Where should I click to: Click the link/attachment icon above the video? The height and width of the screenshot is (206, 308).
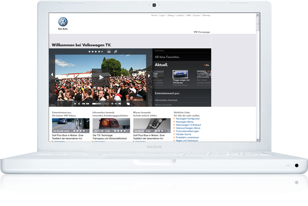(115, 51)
